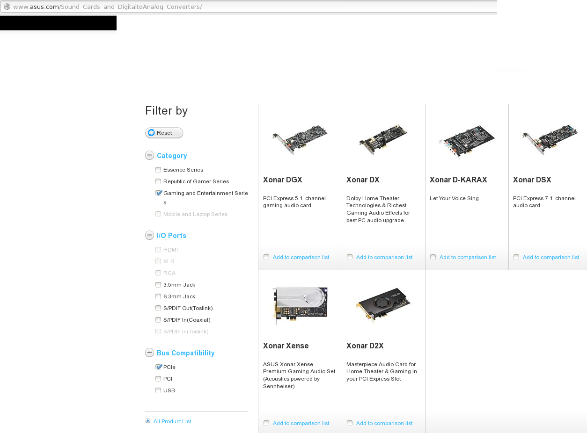Screen dimensions: 587x433
Task: Open the Xonar DGX title link
Action: coord(283,180)
